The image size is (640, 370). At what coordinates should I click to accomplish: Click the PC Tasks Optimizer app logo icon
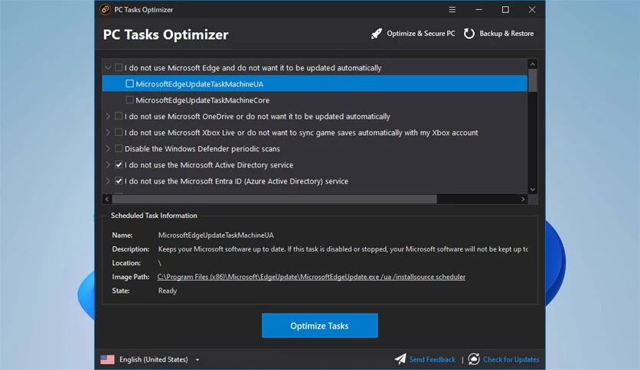coord(106,9)
